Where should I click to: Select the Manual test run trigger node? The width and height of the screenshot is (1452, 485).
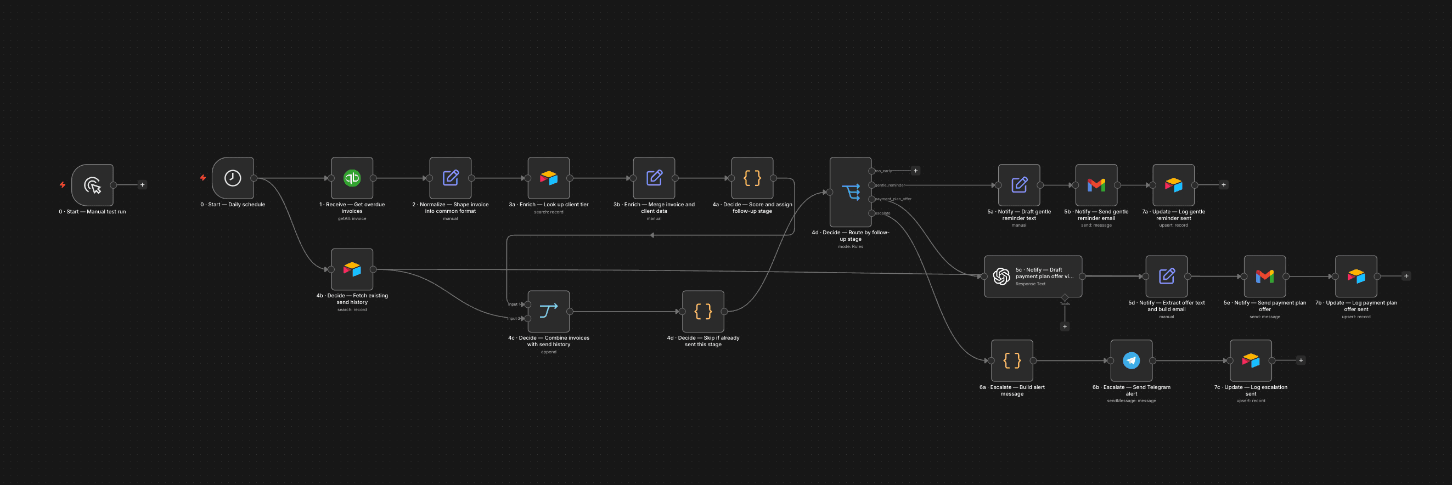(92, 185)
